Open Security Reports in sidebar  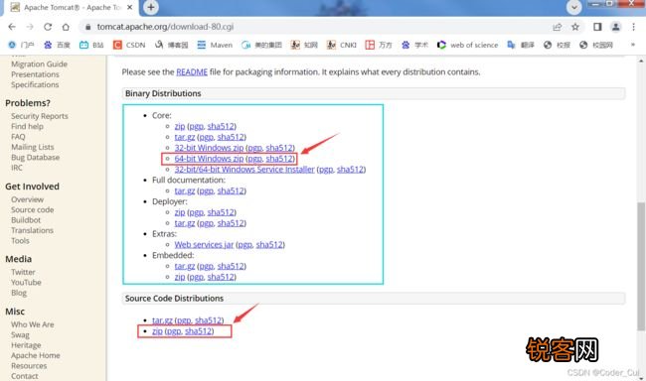[40, 116]
